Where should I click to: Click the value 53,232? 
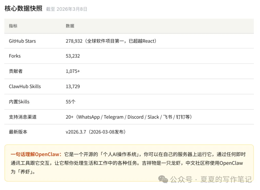click(73, 56)
